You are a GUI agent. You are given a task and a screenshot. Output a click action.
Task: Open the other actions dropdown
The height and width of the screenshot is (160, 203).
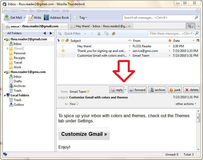(x=186, y=104)
